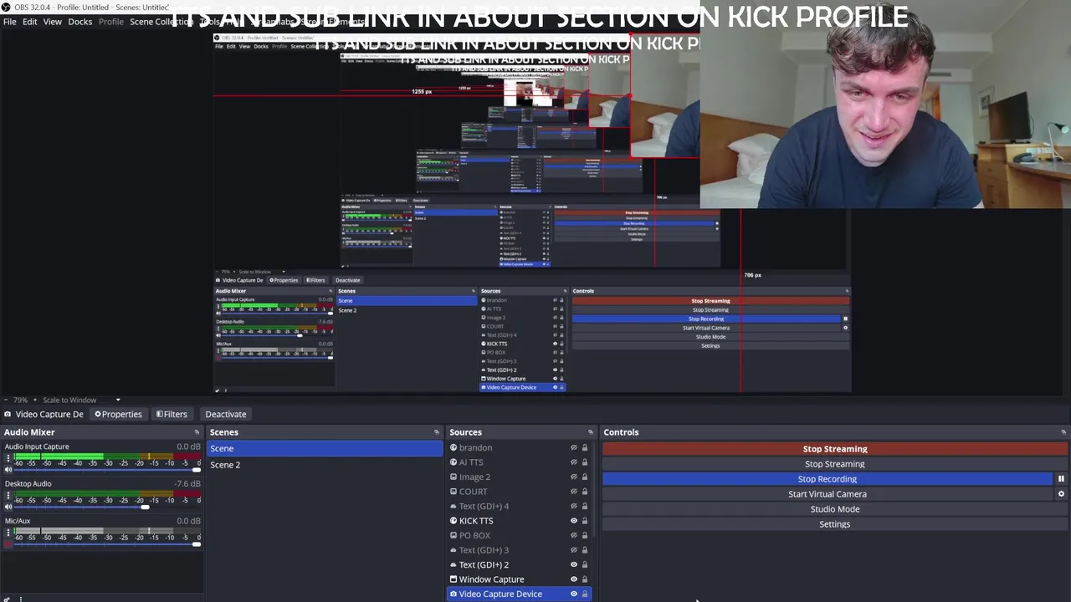Show the AI TTS source

(x=574, y=462)
